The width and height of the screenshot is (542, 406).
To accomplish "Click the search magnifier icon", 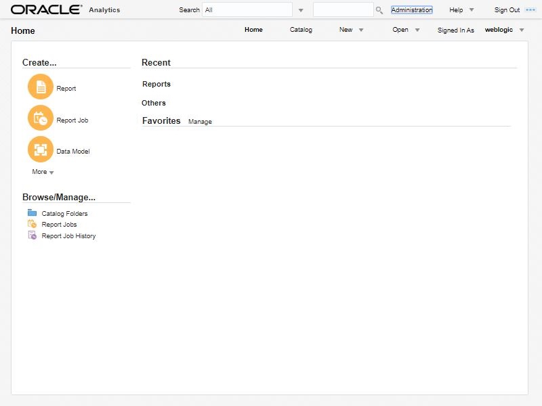I will point(379,10).
